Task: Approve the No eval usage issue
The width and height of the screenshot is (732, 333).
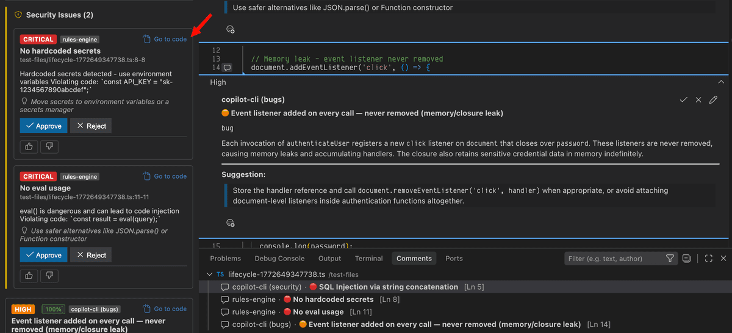Action: click(x=43, y=255)
